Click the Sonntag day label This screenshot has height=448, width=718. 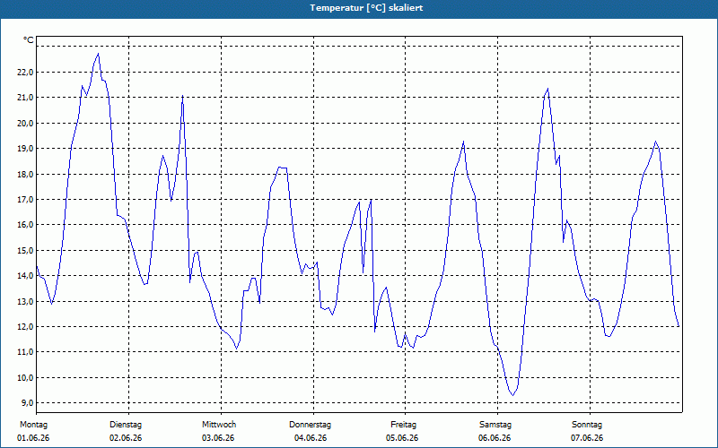pos(587,425)
